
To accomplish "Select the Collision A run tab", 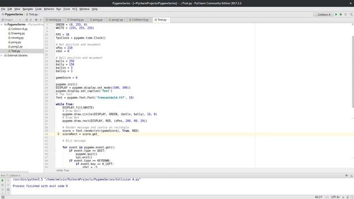I will (x=13, y=175).
